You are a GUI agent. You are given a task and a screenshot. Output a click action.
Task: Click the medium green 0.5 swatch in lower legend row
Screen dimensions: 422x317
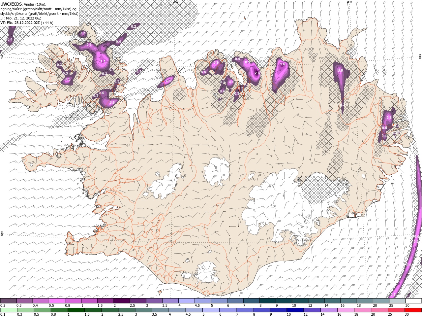pos(43,310)
